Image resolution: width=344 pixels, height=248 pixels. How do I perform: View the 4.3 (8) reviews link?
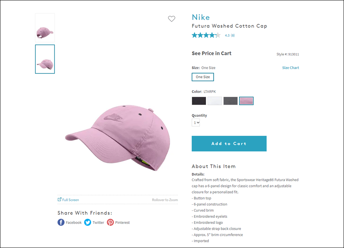230,35
